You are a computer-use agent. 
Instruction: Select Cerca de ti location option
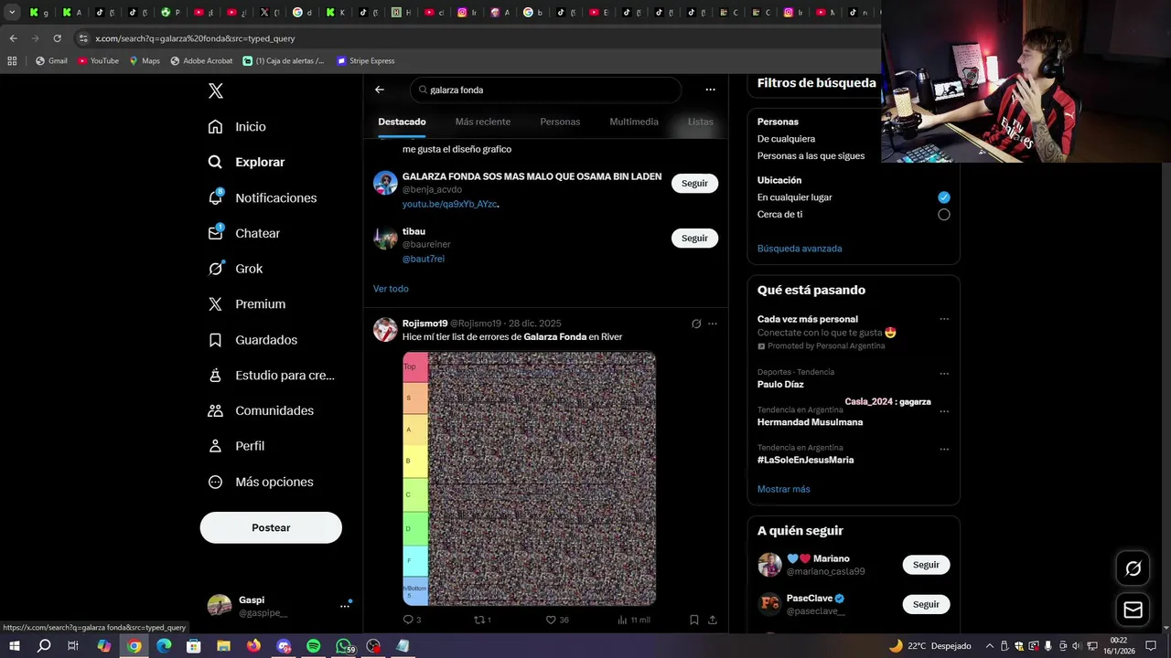[x=944, y=215]
